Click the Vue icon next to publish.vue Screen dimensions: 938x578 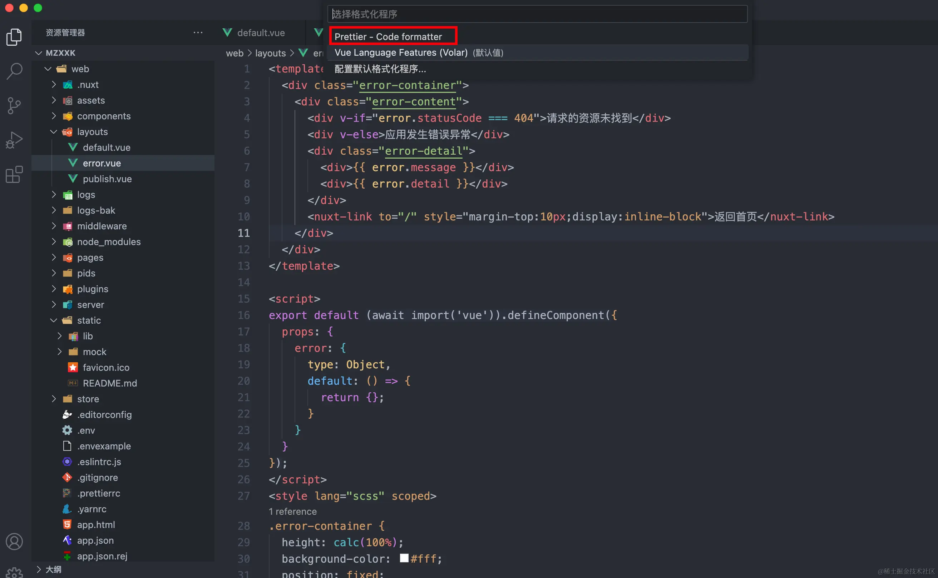(73, 179)
